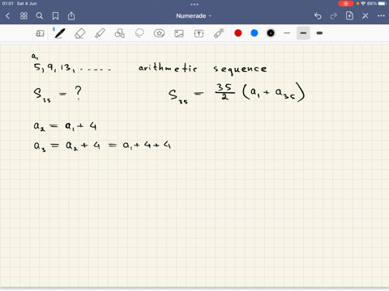
Task: Bookmark the current page
Action: [x=55, y=16]
